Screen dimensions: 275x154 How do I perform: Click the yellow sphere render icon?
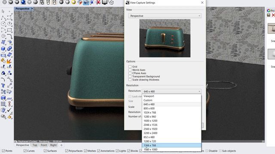[73, 2]
